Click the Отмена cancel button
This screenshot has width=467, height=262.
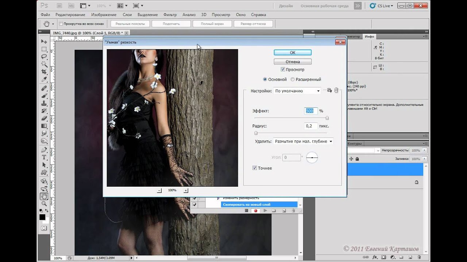click(x=292, y=62)
